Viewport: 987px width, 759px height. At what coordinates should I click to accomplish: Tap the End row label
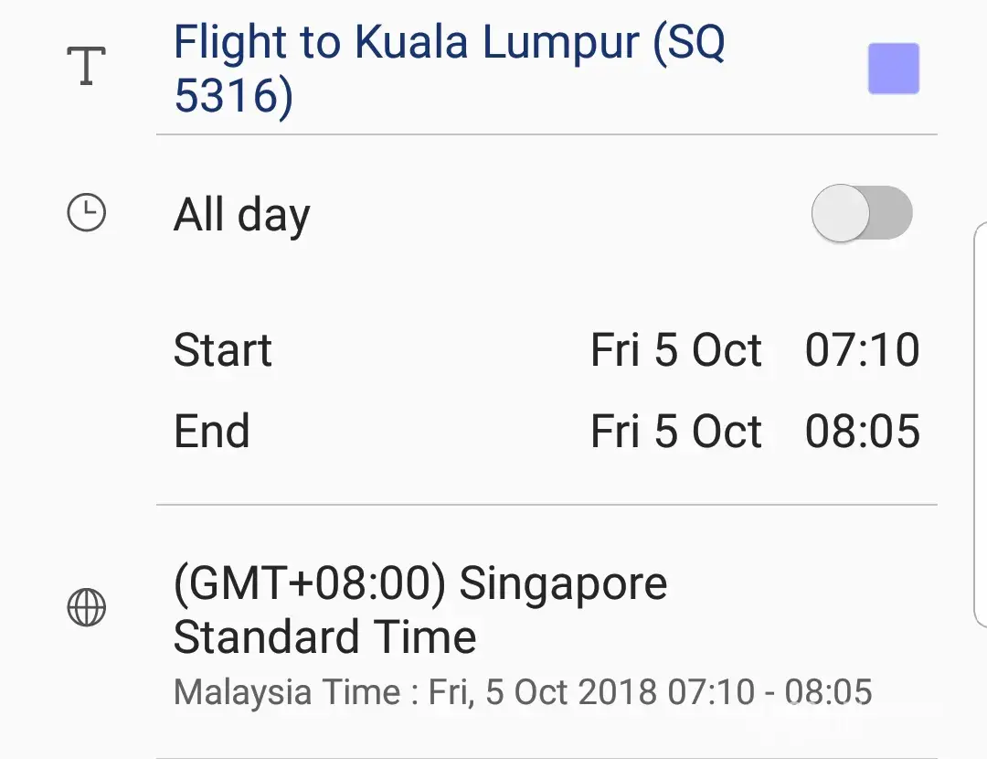211,432
